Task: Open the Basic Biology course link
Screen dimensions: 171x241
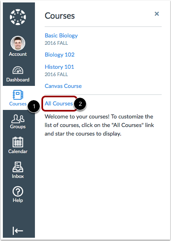Action: [x=61, y=35]
